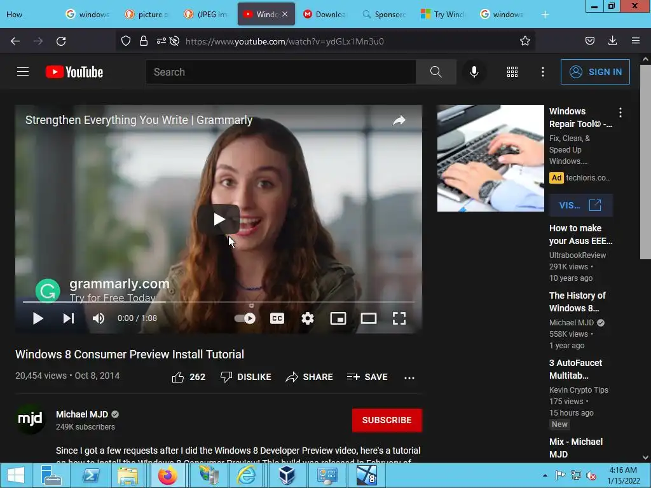Screen dimensions: 651x488
Task: Skip to the next video
Action: click(x=69, y=318)
